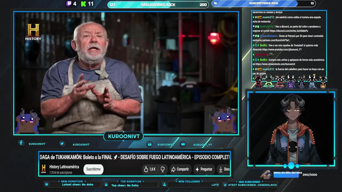Click the purple-dressed horned chibi character under chat

click(x=291, y=81)
